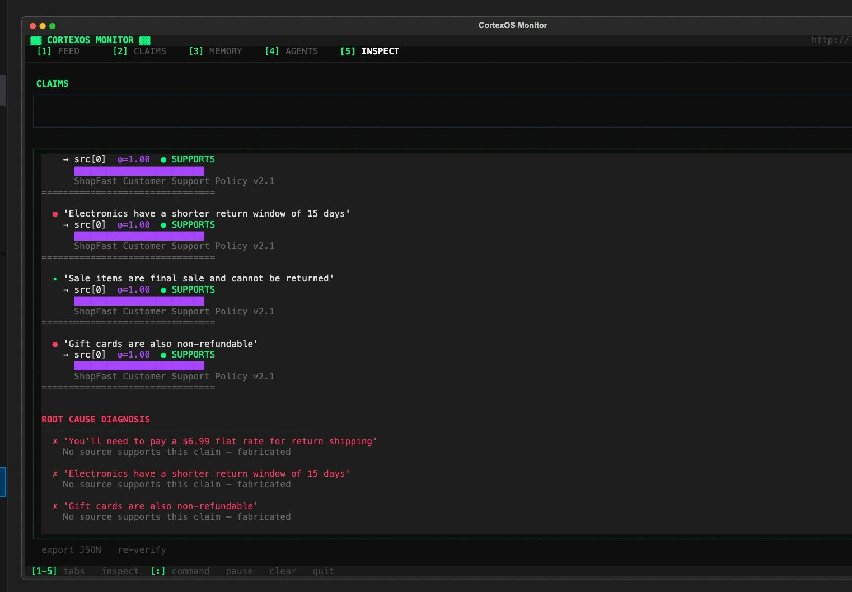852x592 pixels.
Task: Select quit in the bottom bar
Action: (x=323, y=571)
